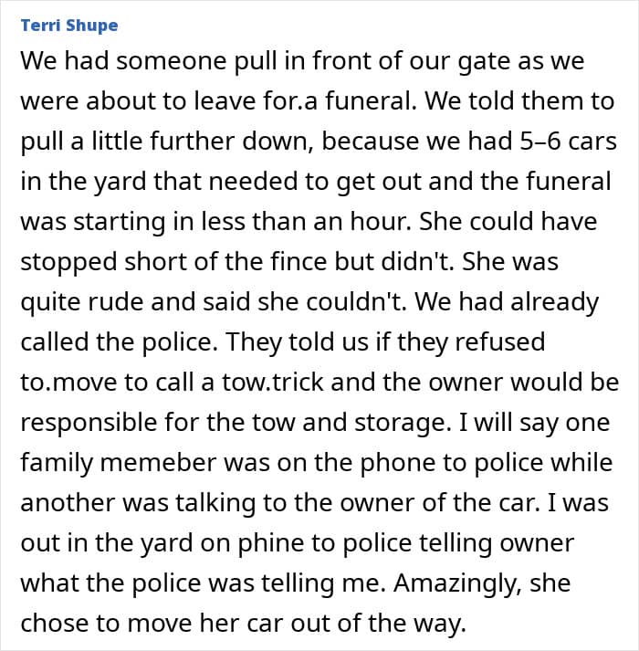The image size is (639, 651).
Task: Click the phrase "little further down"
Action: pos(203,142)
